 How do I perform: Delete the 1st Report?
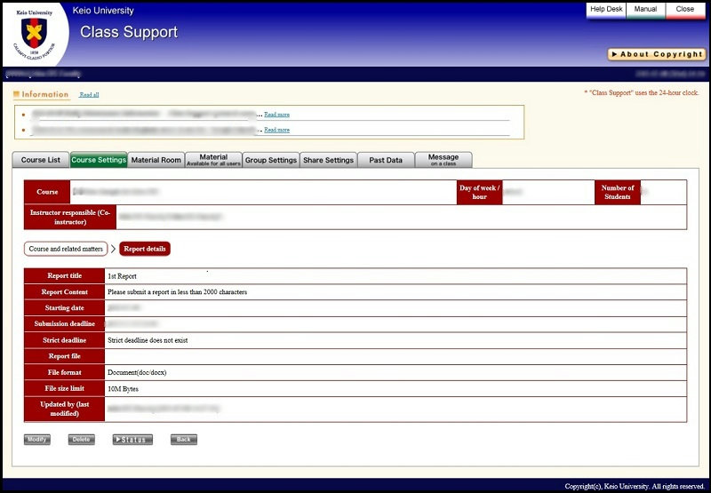pyautogui.click(x=81, y=440)
